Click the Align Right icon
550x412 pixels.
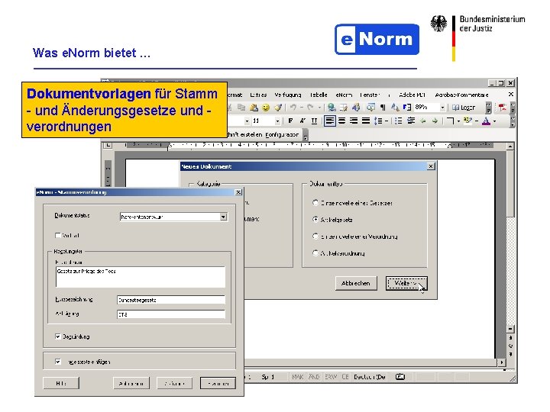point(354,121)
